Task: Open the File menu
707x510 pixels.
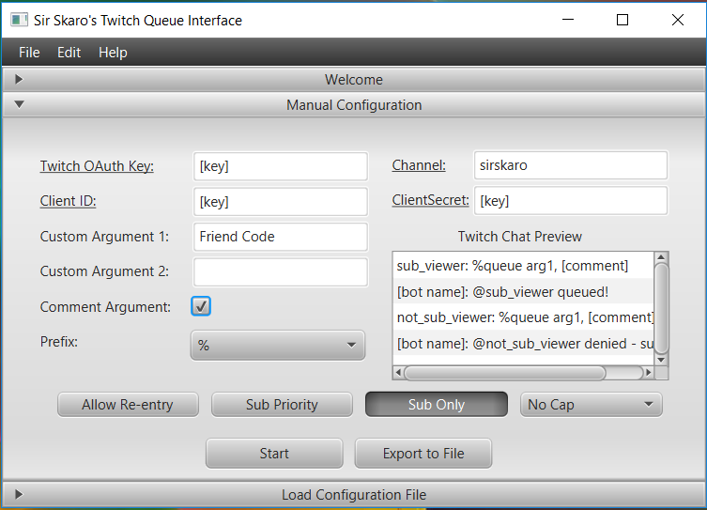Action: pyautogui.click(x=29, y=53)
